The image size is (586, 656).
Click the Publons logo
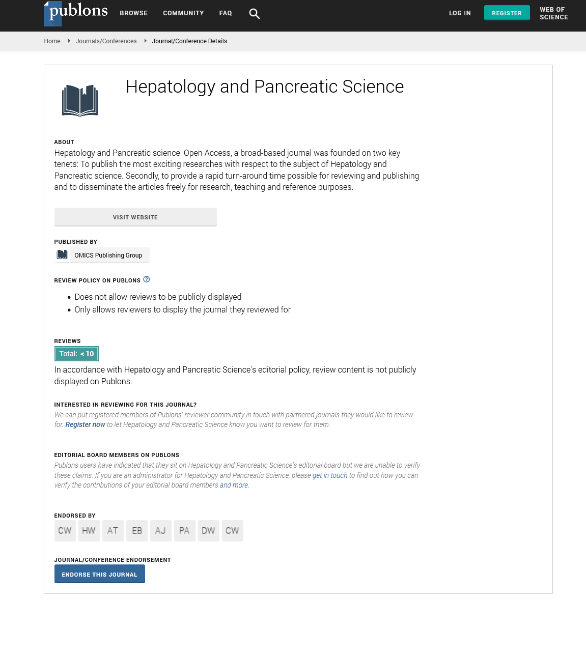[x=76, y=13]
